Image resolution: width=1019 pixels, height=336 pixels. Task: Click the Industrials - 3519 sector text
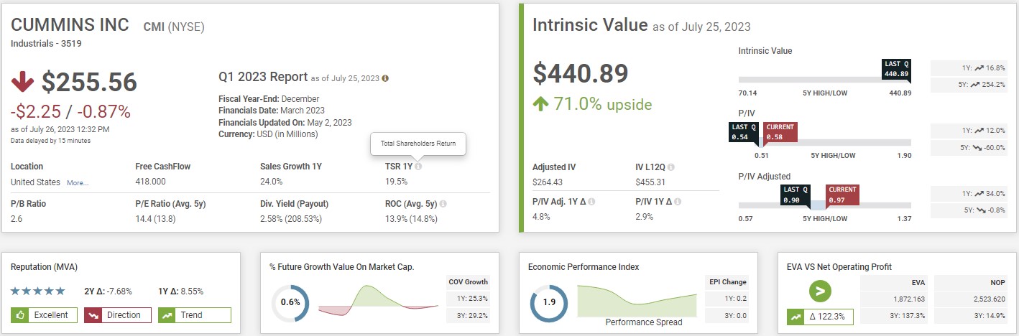click(46, 43)
